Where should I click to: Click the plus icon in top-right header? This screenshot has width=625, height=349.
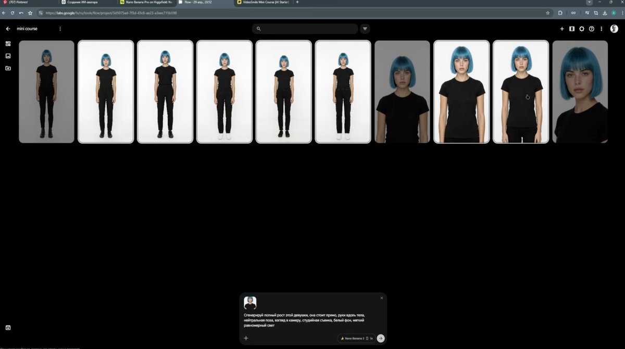pos(562,29)
